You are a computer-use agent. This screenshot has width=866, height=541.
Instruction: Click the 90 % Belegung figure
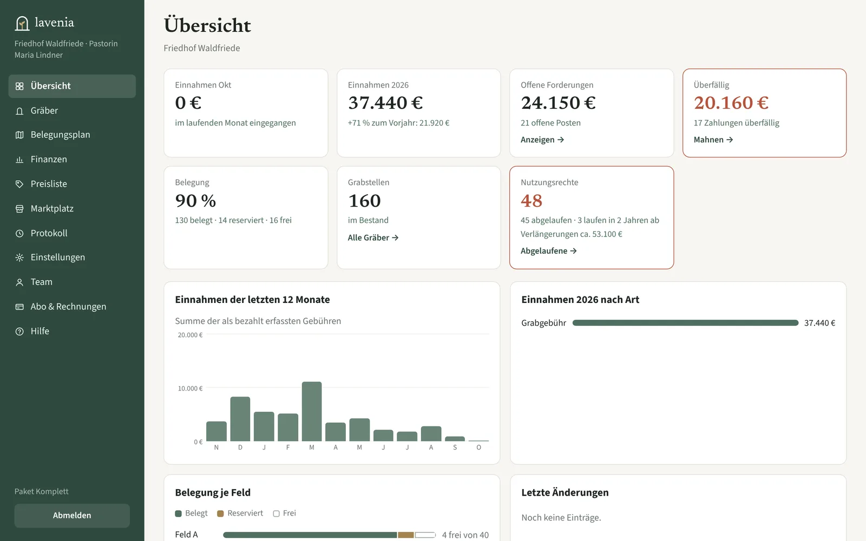pos(195,201)
